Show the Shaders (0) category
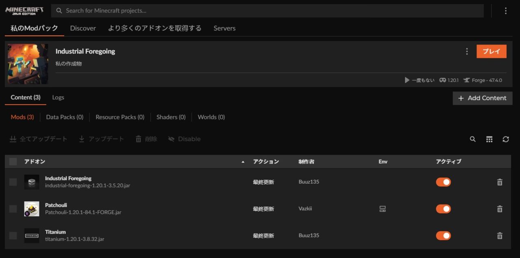This screenshot has width=520, height=258. click(x=171, y=117)
